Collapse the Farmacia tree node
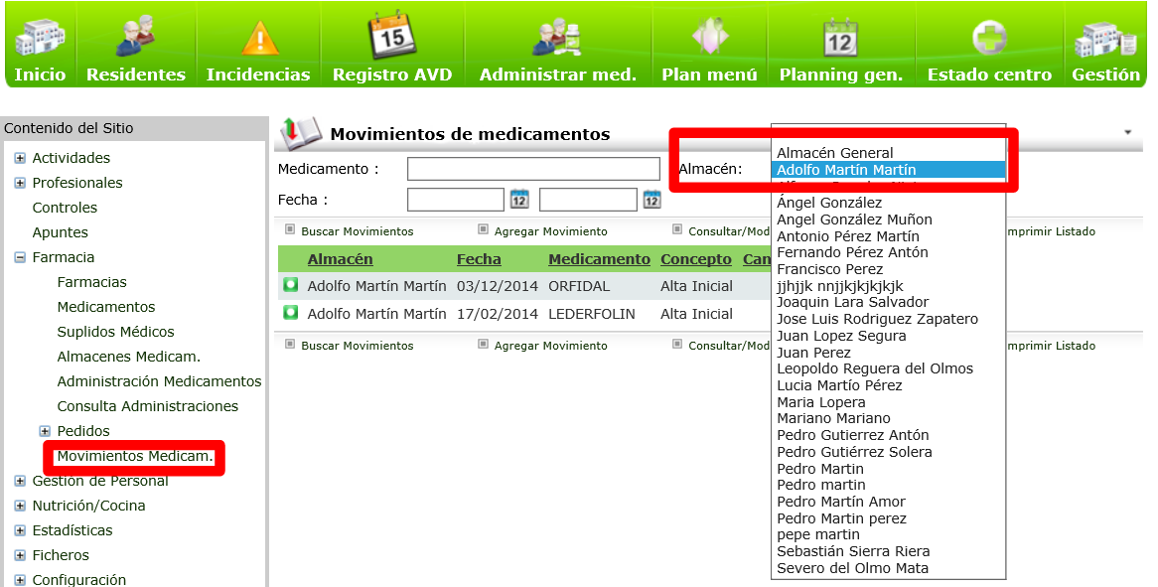 20,257
